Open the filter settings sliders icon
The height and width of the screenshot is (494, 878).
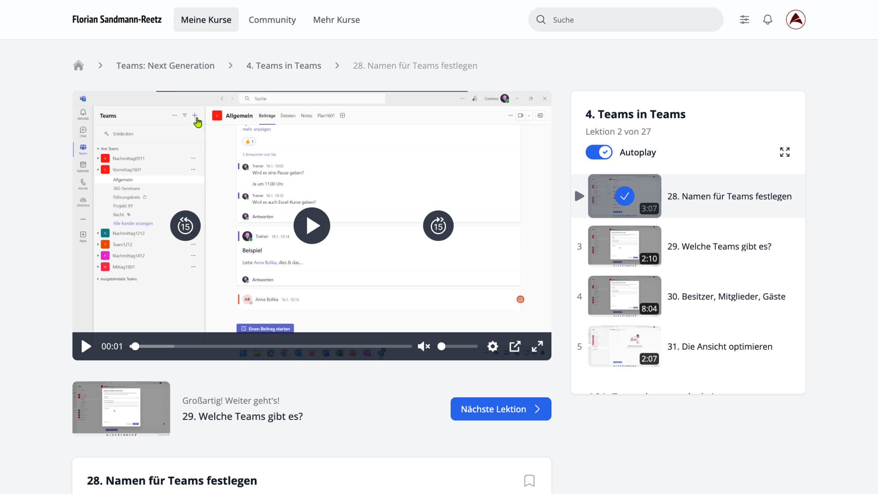pos(744,20)
